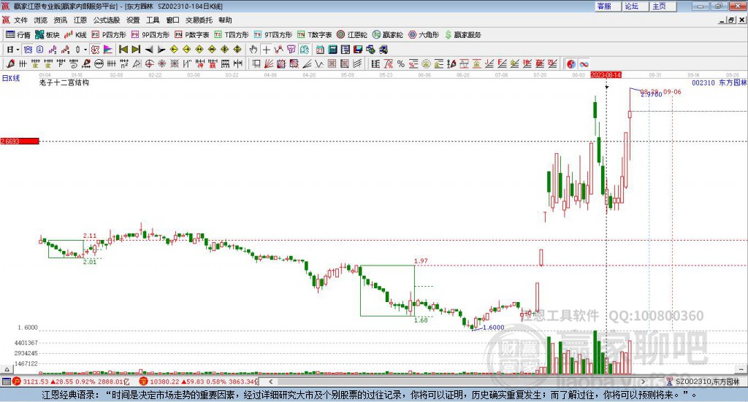The image size is (748, 402).
Task: Select the red pencil drawing tool
Action: click(x=10, y=63)
